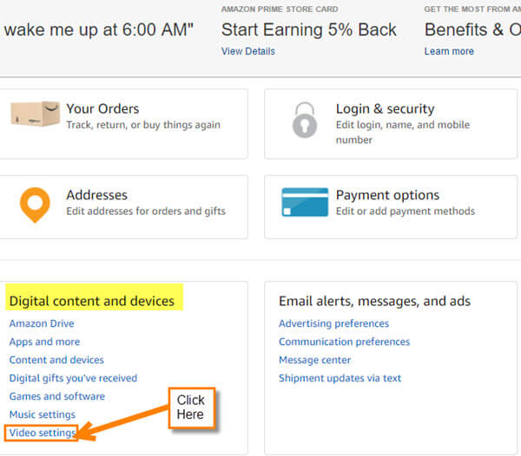Select Shipment updates via text
521x456 pixels.
coord(340,378)
